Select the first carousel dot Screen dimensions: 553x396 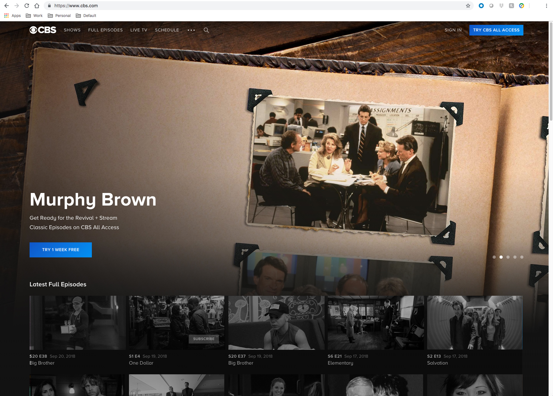pos(494,257)
